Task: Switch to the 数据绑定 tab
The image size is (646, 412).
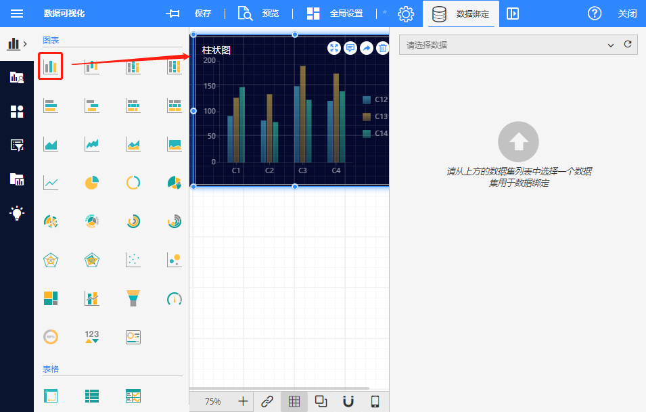Action: (x=461, y=14)
